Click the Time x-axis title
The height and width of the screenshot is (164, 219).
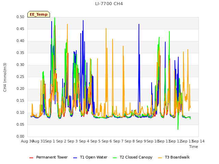pyautogui.click(x=194, y=147)
